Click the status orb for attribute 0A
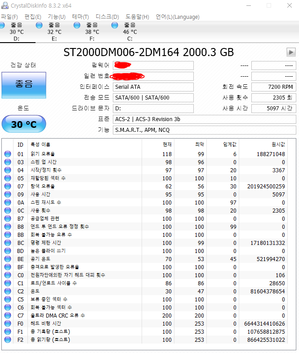Screen dimensions: 299x353 [x=8, y=202]
